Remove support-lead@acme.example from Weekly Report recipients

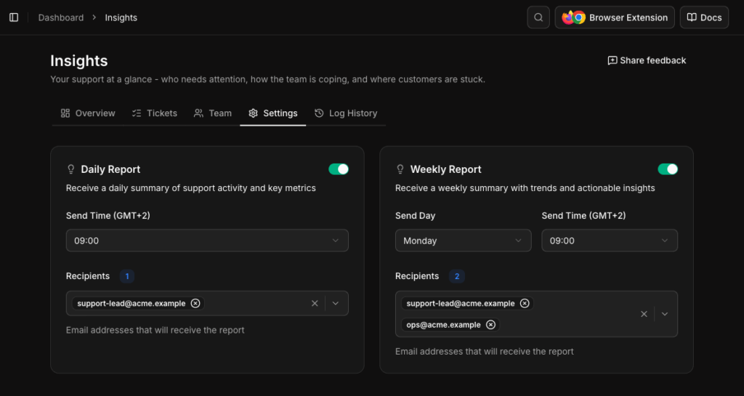click(x=525, y=304)
